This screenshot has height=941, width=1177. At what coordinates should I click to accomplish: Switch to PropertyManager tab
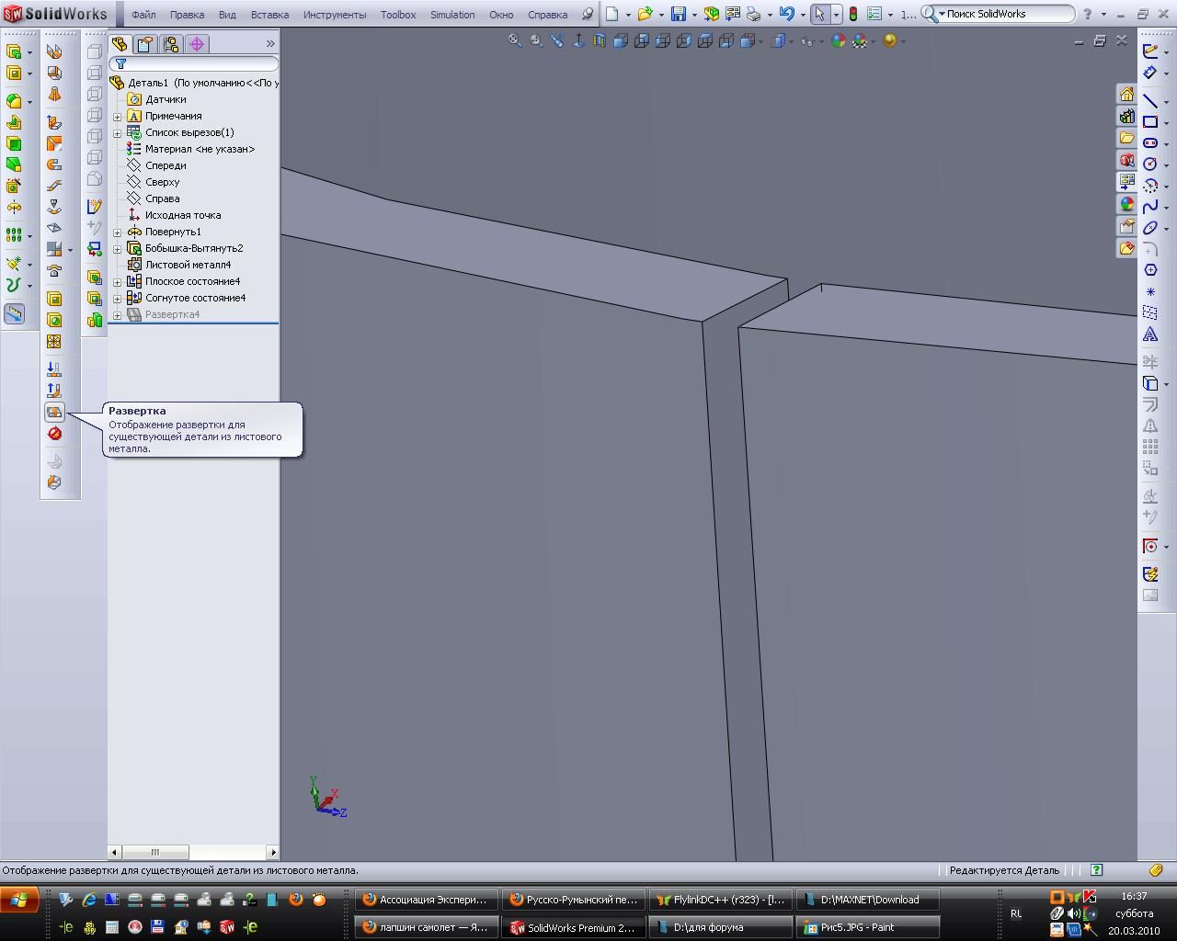[145, 44]
